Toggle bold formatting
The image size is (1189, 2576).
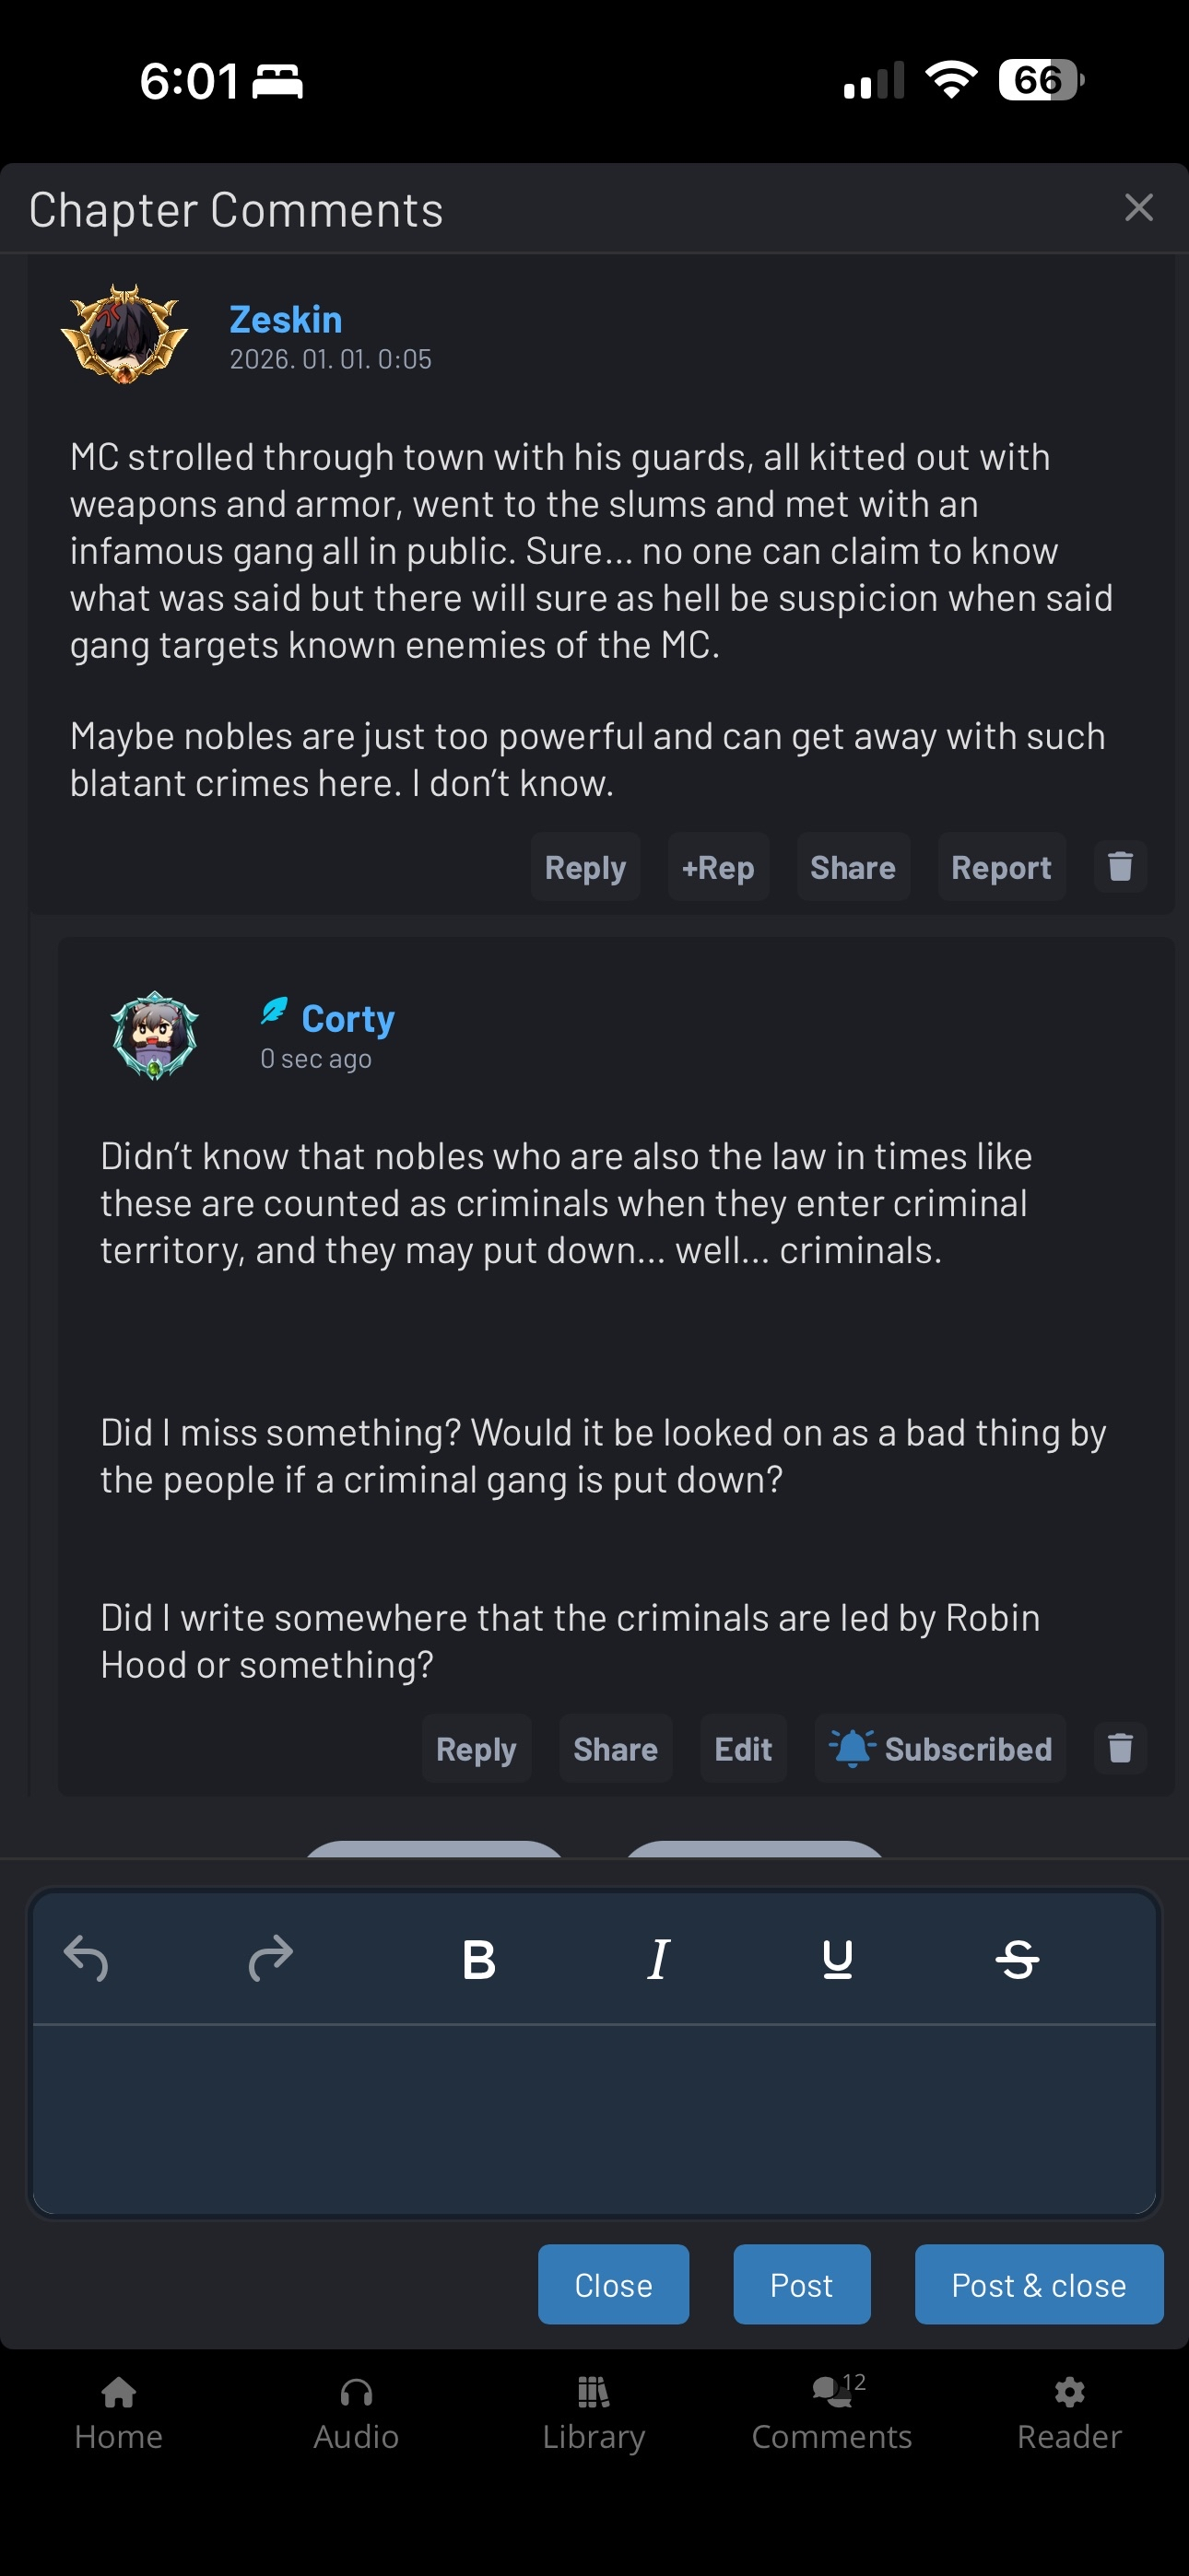tap(478, 1959)
